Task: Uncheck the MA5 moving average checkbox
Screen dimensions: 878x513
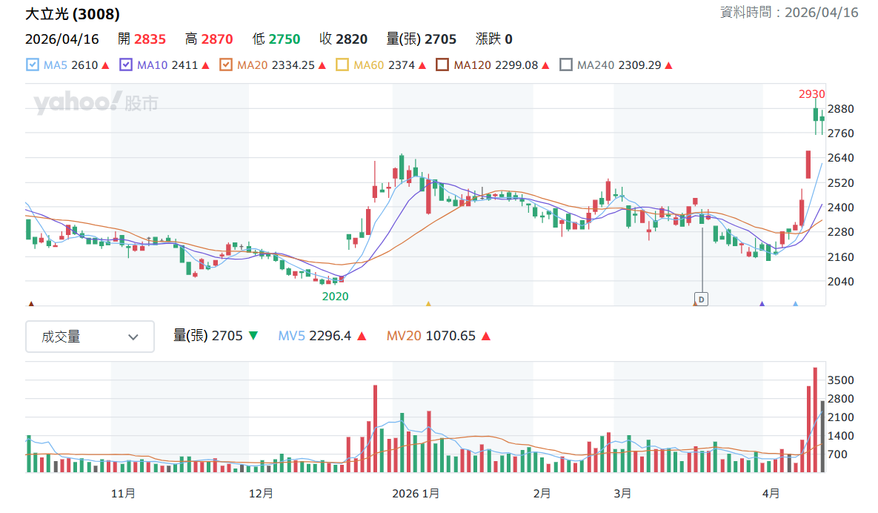Action: click(33, 65)
